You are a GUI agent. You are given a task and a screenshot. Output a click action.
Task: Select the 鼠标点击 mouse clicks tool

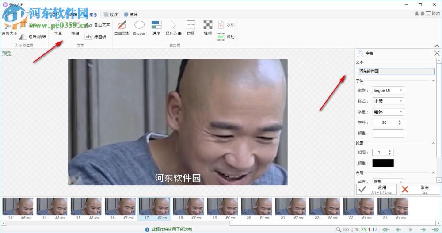click(174, 28)
